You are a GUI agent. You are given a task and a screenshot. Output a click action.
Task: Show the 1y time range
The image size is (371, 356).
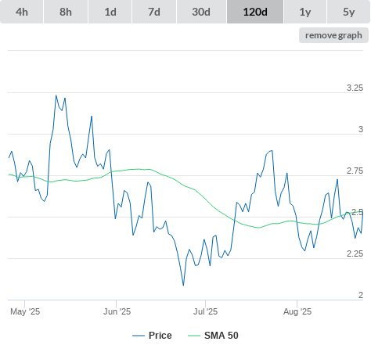point(305,12)
